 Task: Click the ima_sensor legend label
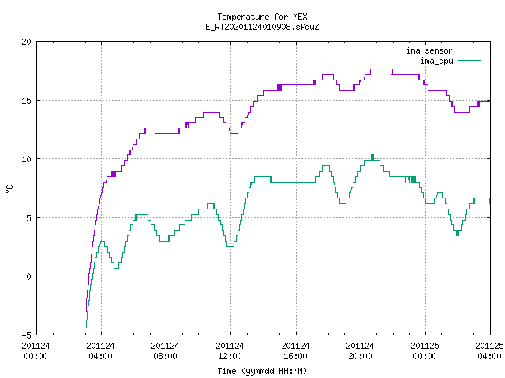click(x=429, y=50)
